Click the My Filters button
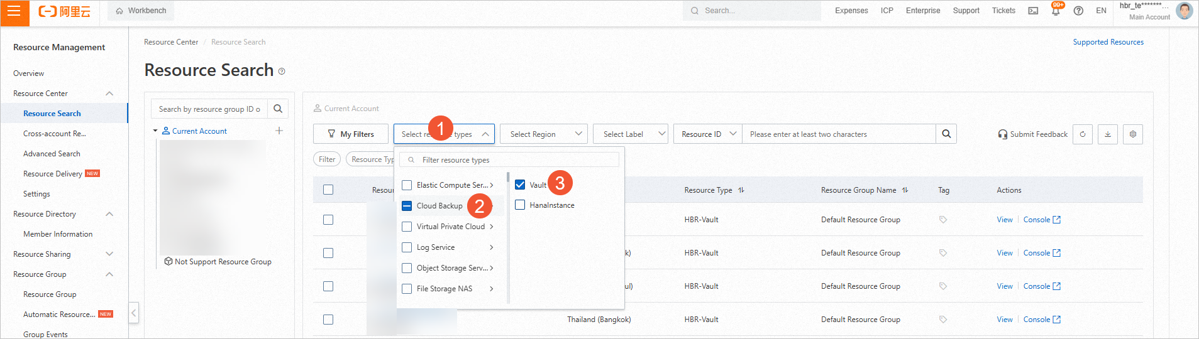This screenshot has width=1199, height=339. pos(351,134)
